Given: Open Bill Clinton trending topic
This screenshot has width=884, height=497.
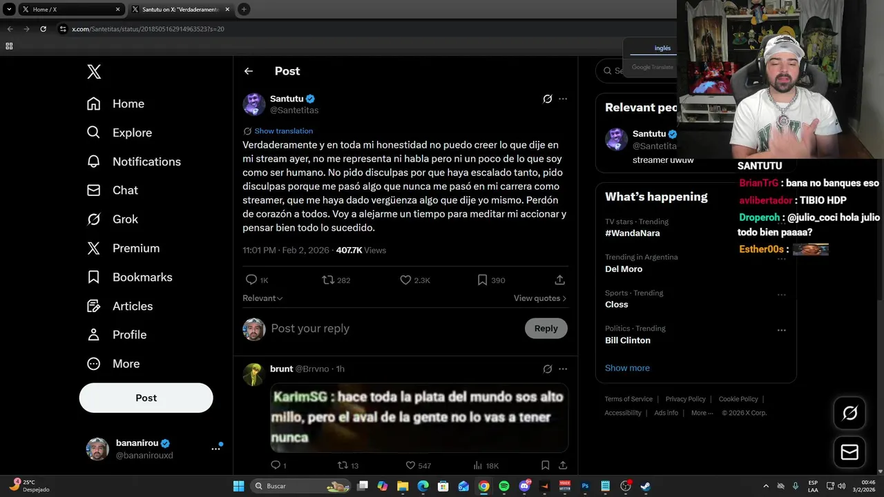Looking at the screenshot, I should [x=628, y=340].
